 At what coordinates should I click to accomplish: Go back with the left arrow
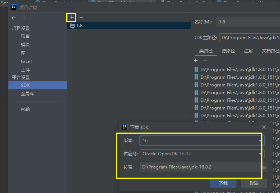(14, 18)
